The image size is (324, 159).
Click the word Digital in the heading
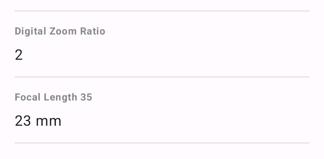click(x=30, y=31)
